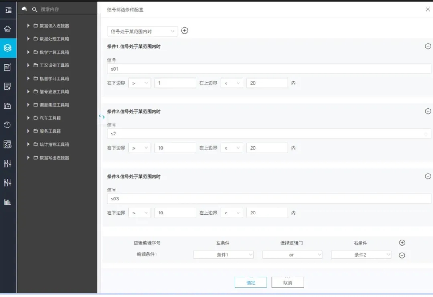Expand the 机器学习工具箱 tree folder
Image resolution: width=433 pixels, height=297 pixels.
tap(28, 79)
